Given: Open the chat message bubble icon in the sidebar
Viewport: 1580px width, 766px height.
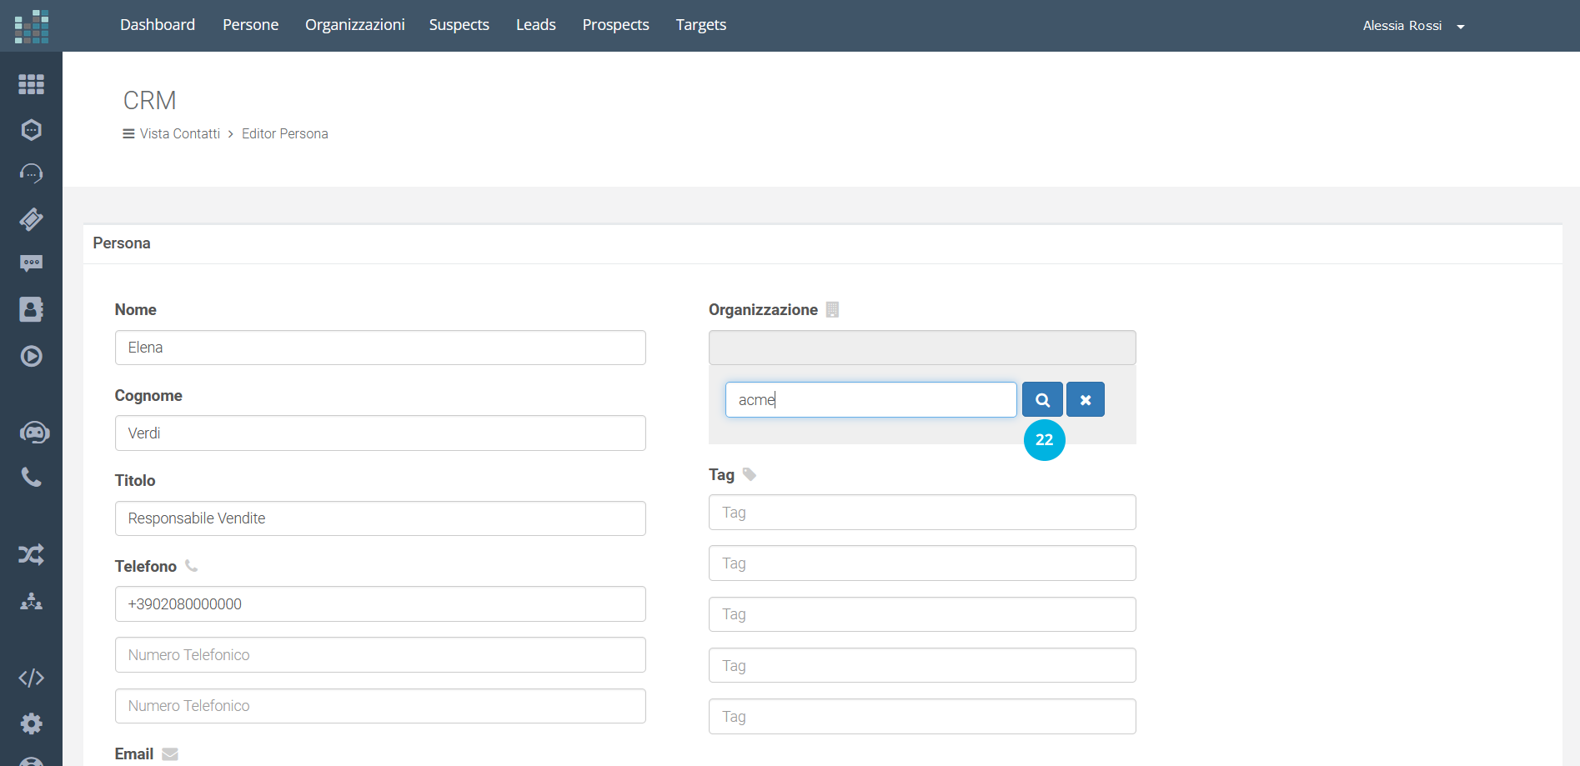Looking at the screenshot, I should (31, 263).
